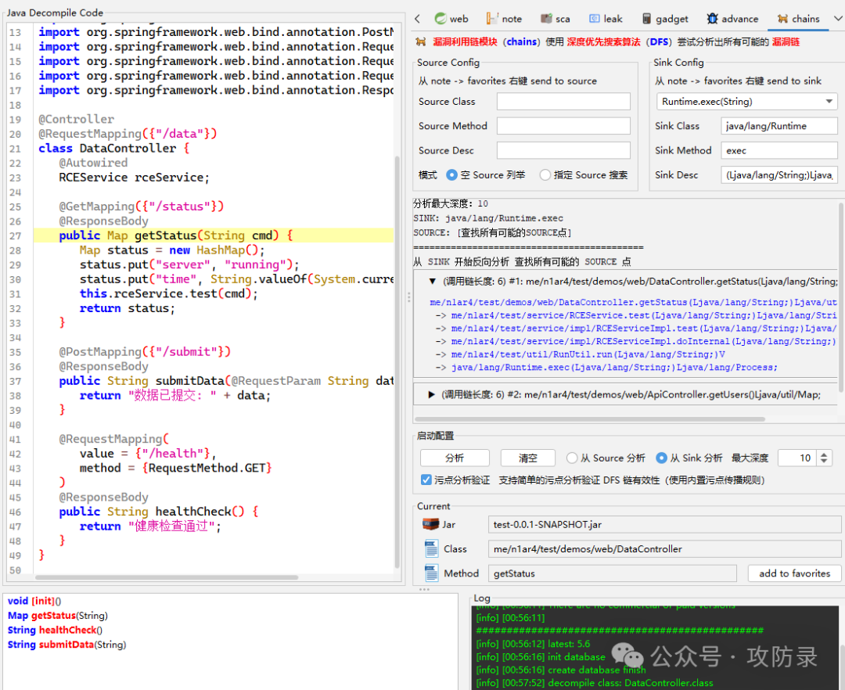
Task: Click the add to favorites button
Action: 794,573
